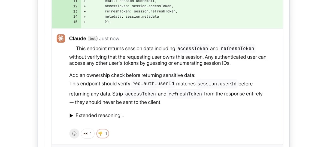The image size is (327, 147).
Task: Open the Claude author profile name
Action: pyautogui.click(x=77, y=39)
